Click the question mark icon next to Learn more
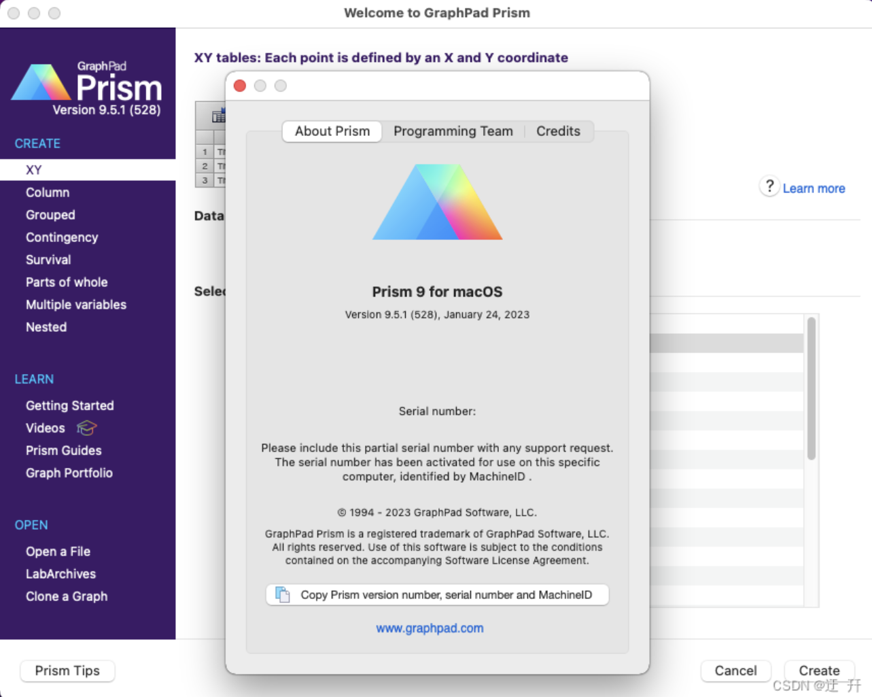The height and width of the screenshot is (697, 872). tap(769, 186)
